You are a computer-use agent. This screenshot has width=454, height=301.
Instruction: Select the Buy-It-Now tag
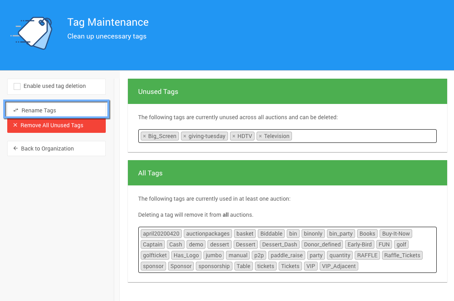(x=396, y=234)
